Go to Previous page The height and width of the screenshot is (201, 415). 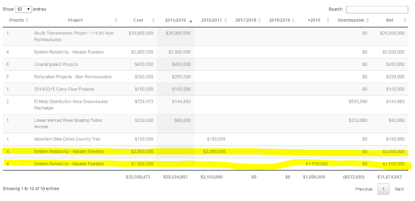[364, 189]
